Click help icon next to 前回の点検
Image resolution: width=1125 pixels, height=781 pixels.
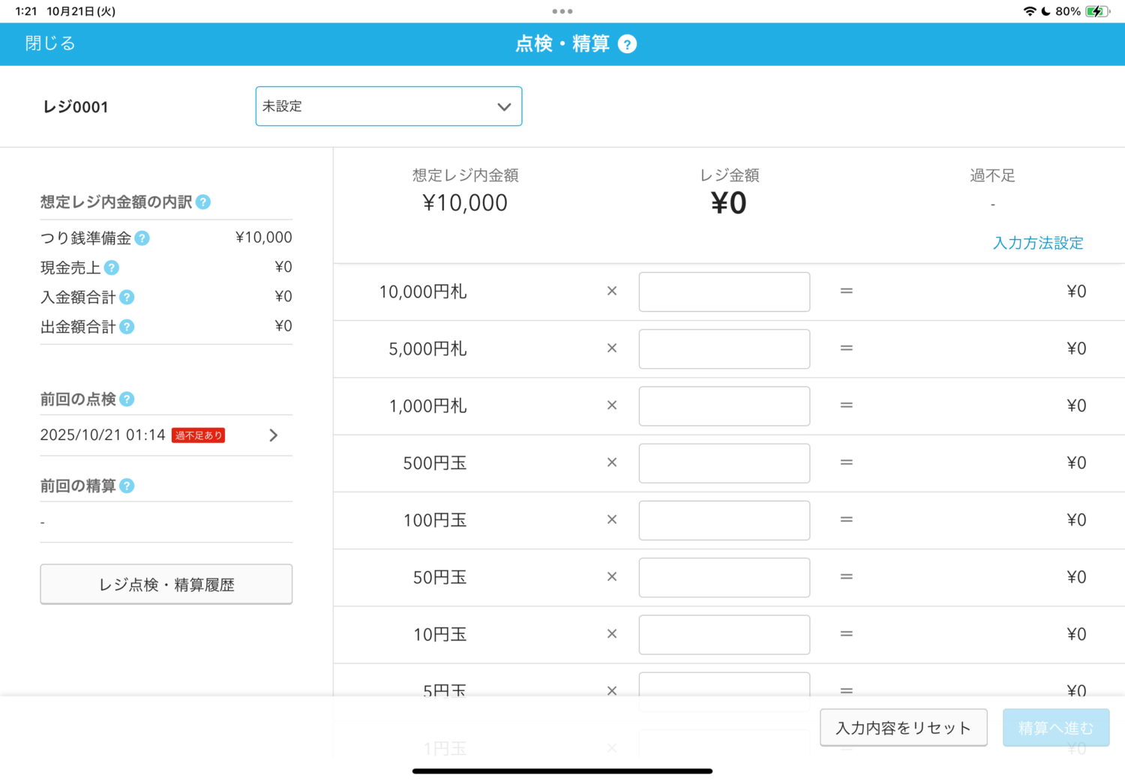tap(127, 399)
